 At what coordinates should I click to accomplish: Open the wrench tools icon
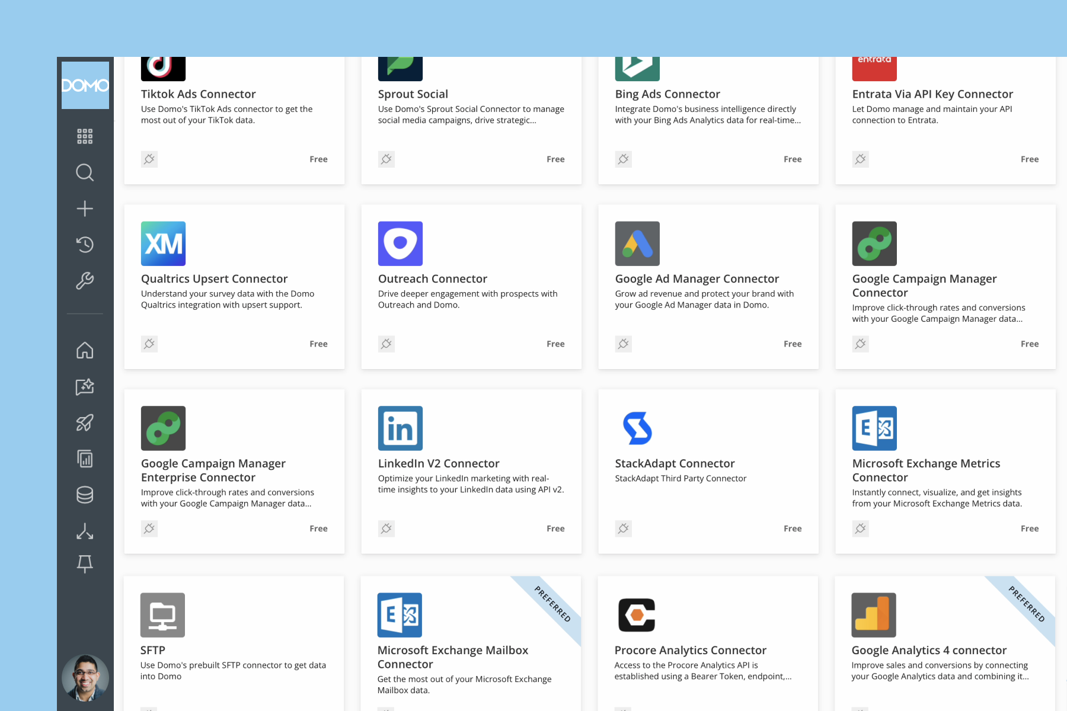click(x=85, y=280)
